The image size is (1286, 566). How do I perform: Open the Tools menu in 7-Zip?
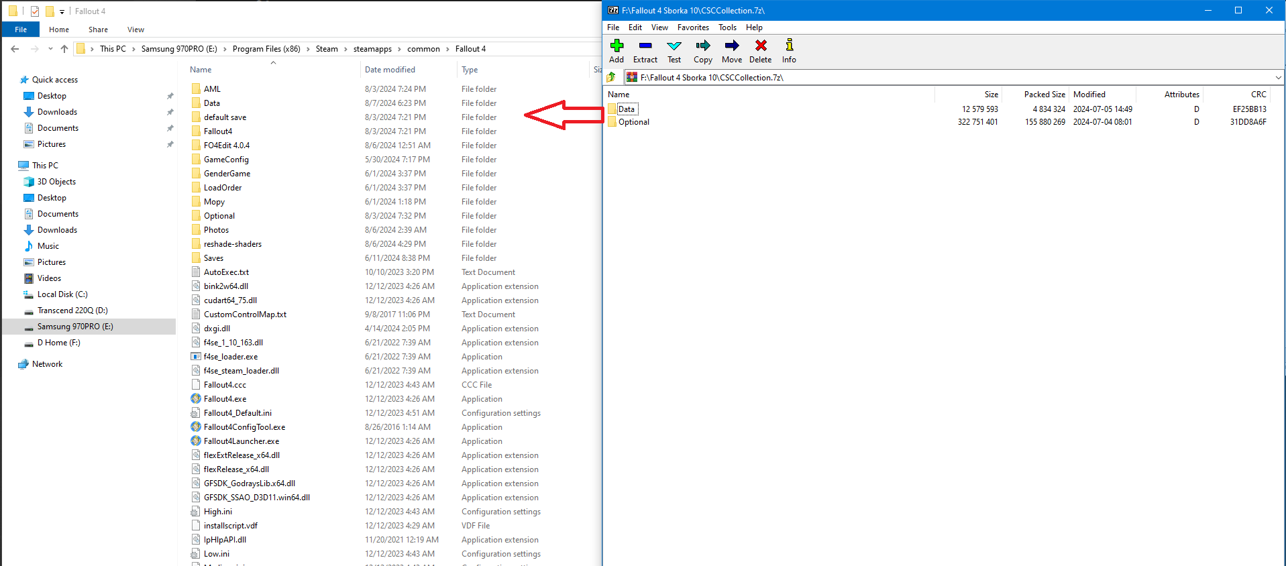(x=727, y=27)
